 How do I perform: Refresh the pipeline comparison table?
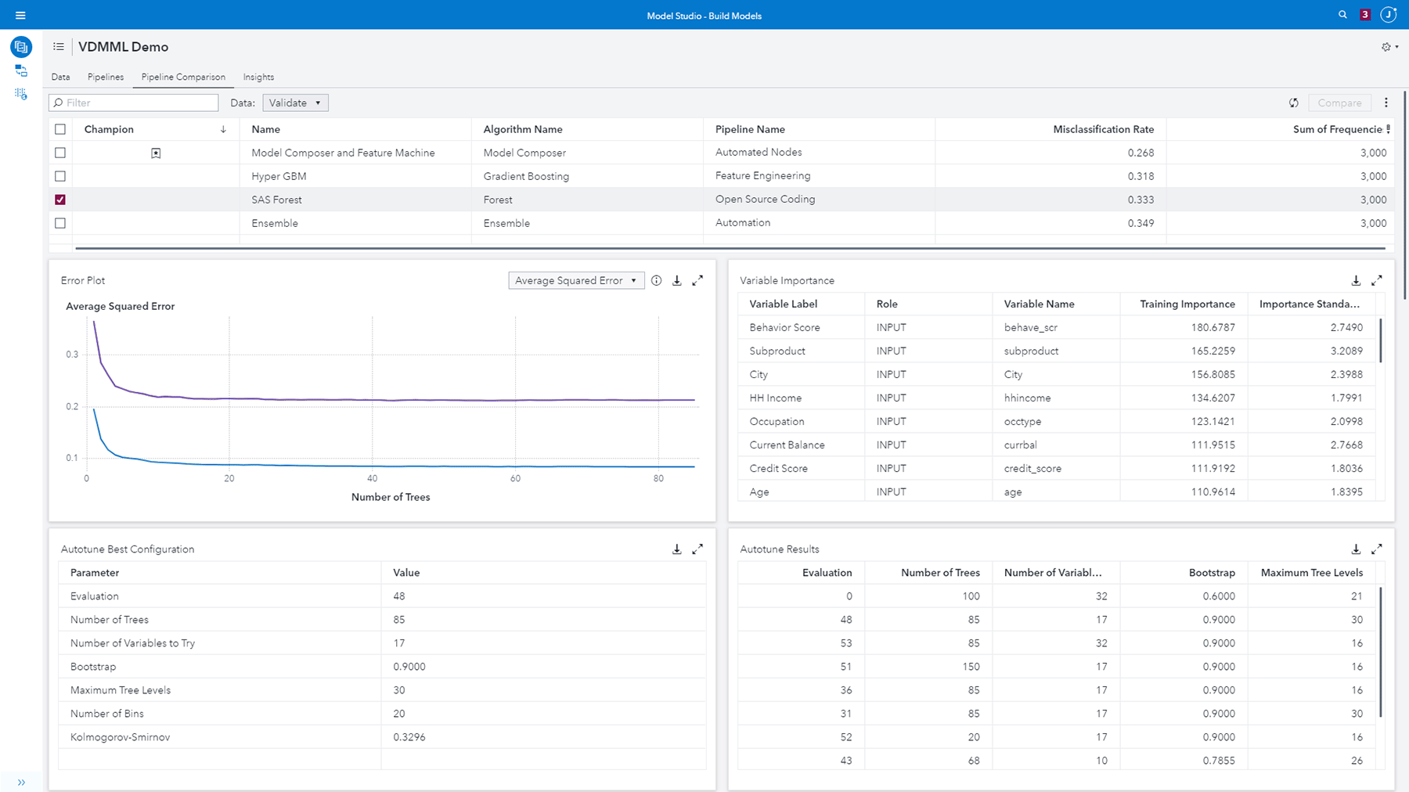(1294, 103)
